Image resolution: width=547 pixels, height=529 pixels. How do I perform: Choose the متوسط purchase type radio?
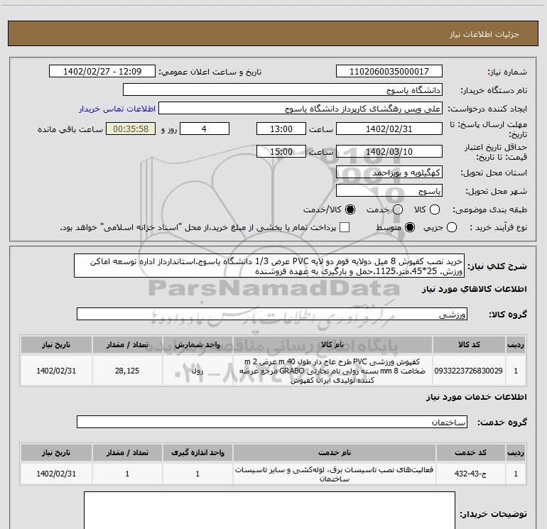click(x=410, y=227)
